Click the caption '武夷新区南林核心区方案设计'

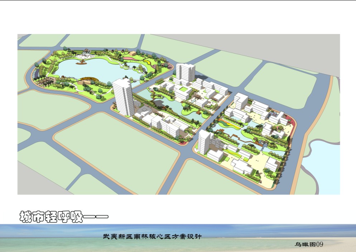(152, 237)
